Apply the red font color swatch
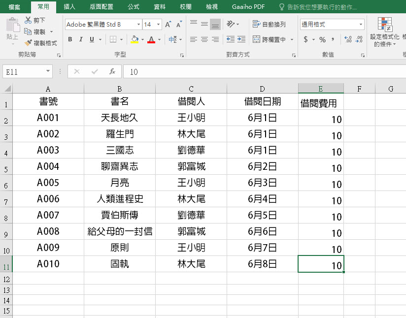The height and width of the screenshot is (318, 406). click(x=151, y=39)
